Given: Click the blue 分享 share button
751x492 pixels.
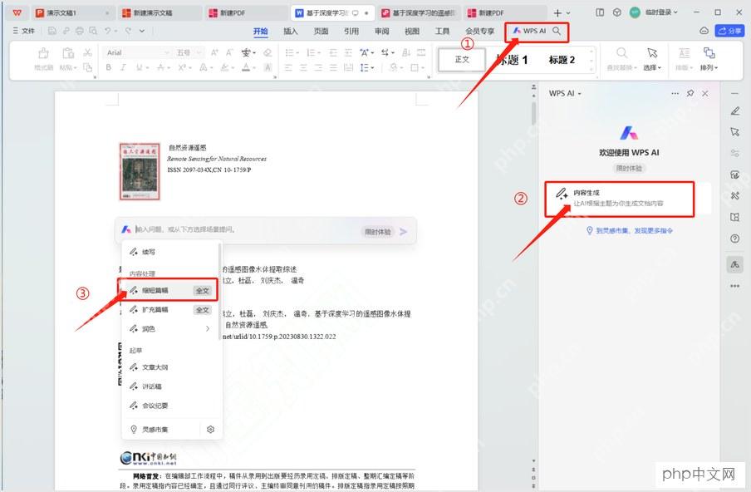Looking at the screenshot, I should (729, 31).
